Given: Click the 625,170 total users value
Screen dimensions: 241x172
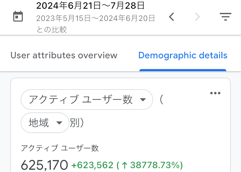Looking at the screenshot, I should coord(44,166).
